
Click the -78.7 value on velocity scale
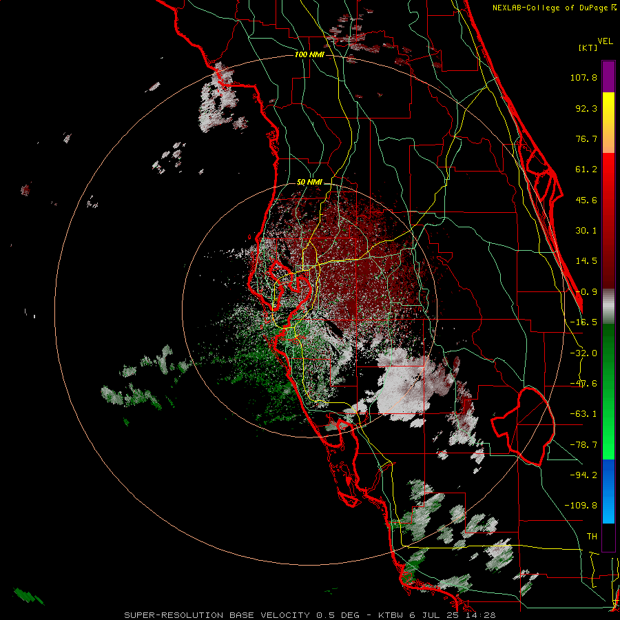583,445
